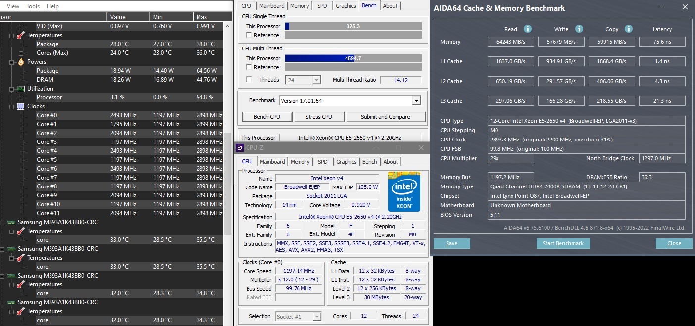Click Start Benchmark in AIDA64
Viewport: 695px width, 326px height.
563,243
